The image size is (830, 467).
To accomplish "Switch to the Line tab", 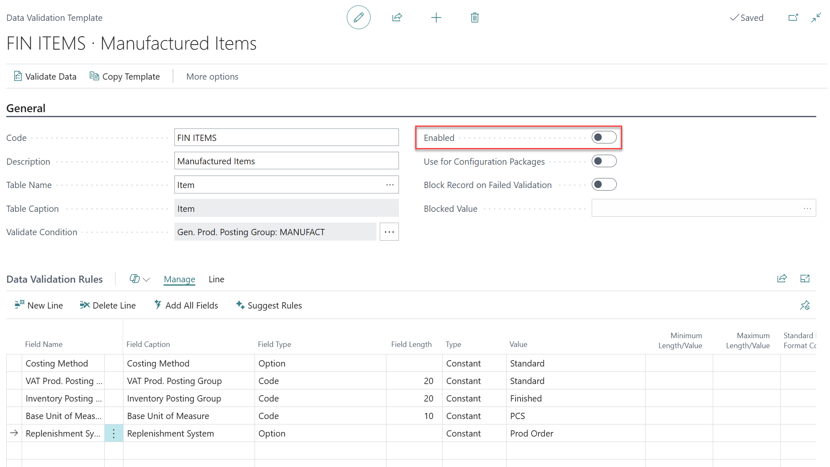I will point(216,279).
